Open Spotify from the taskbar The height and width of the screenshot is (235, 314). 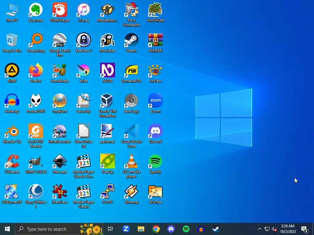[x=186, y=229]
